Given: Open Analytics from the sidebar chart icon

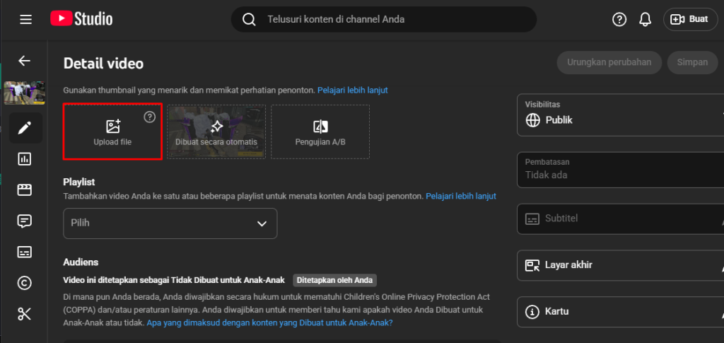Looking at the screenshot, I should pyautogui.click(x=25, y=159).
